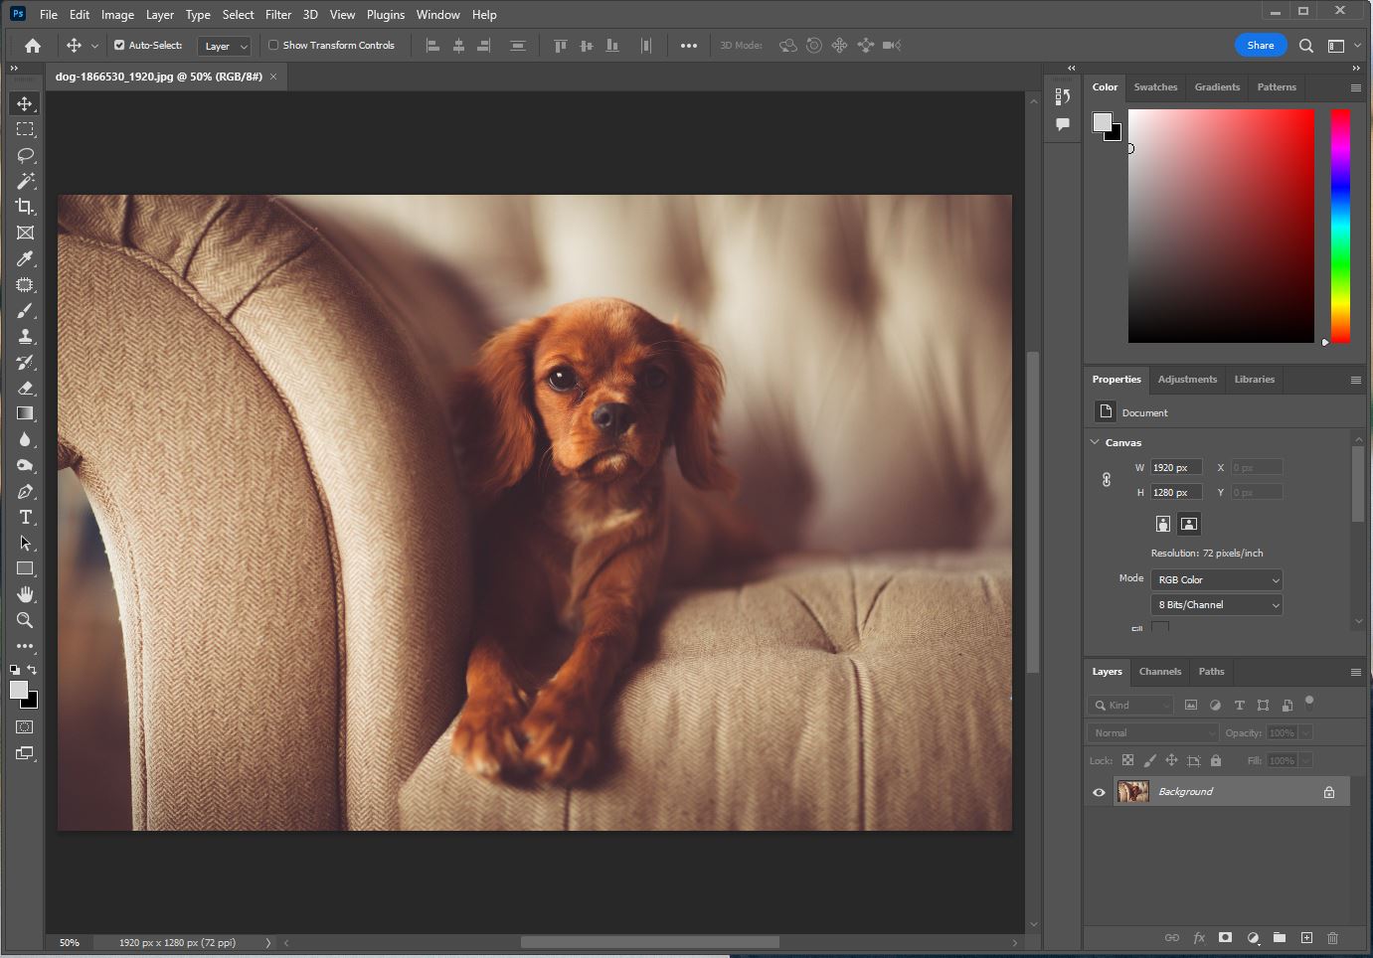This screenshot has height=958, width=1373.
Task: Select the Hand tool
Action: point(25,594)
